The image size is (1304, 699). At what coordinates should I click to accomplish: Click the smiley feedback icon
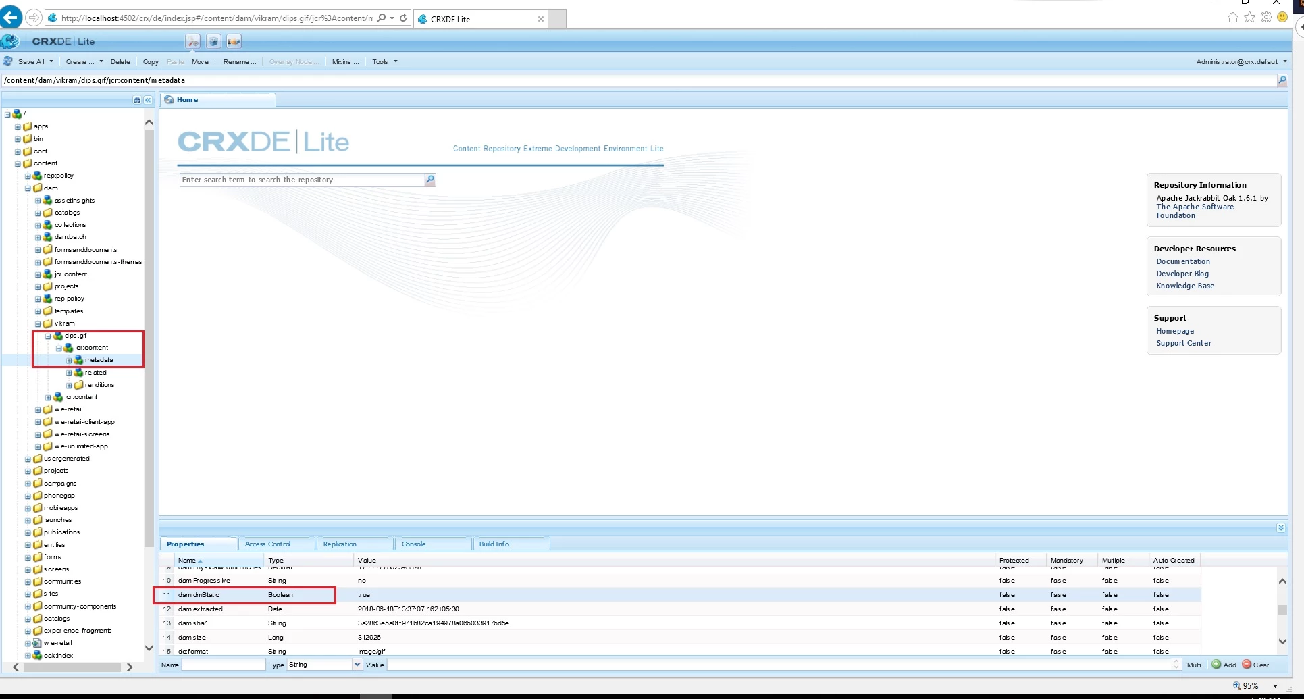1282,18
